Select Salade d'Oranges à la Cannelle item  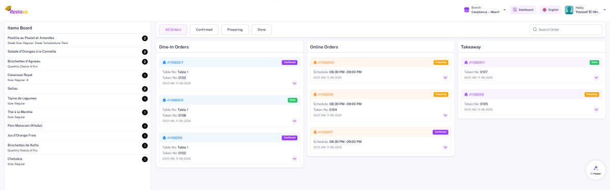click(77, 52)
